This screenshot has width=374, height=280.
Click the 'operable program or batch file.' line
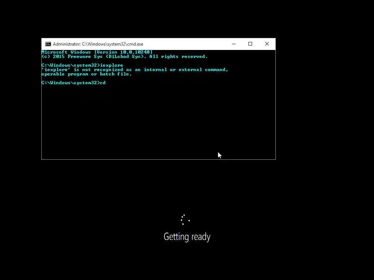click(x=87, y=74)
